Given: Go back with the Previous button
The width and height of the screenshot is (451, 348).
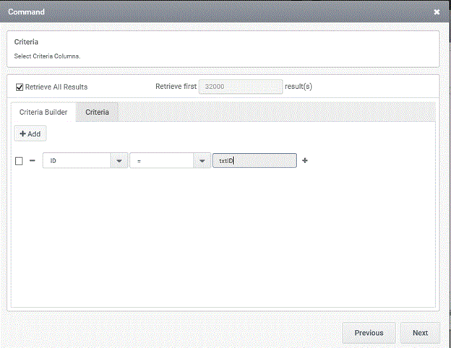Looking at the screenshot, I should [x=369, y=333].
